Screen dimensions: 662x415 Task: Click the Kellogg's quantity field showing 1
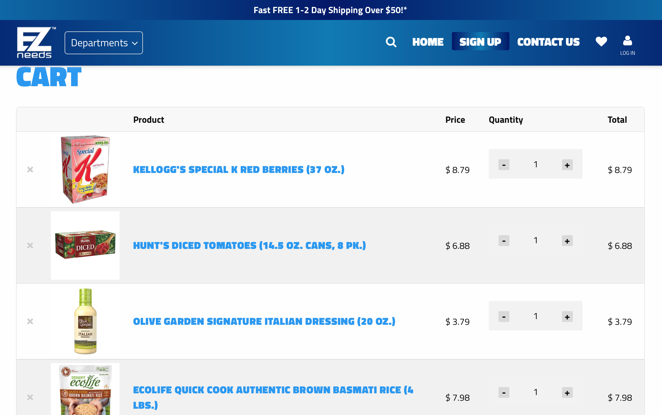pyautogui.click(x=536, y=164)
